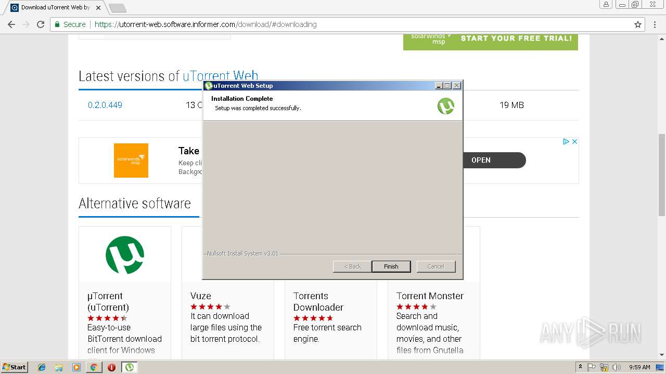Screen dimensions: 666x374
Task: Click the Show desktop button in the taskbar
Action: click(x=660, y=367)
